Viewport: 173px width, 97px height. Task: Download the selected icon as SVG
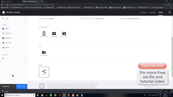22,86
